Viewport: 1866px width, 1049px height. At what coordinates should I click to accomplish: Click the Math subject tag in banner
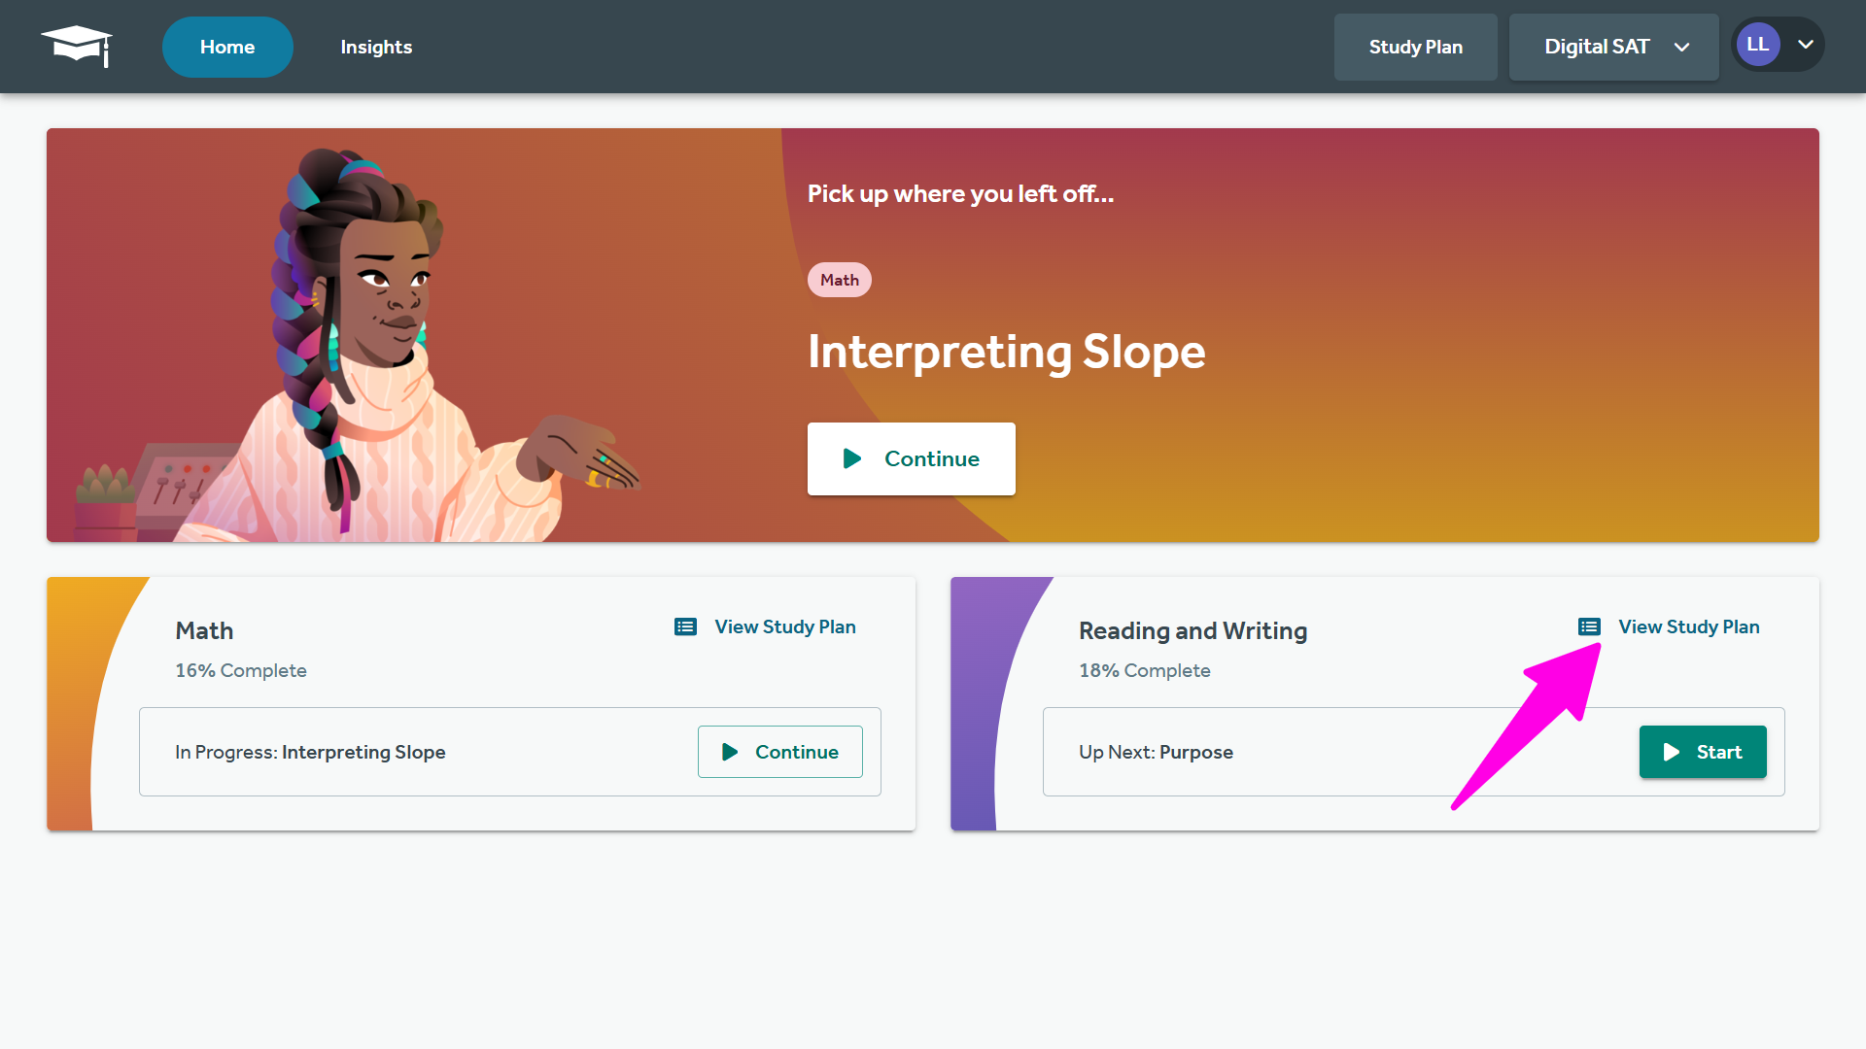click(839, 280)
